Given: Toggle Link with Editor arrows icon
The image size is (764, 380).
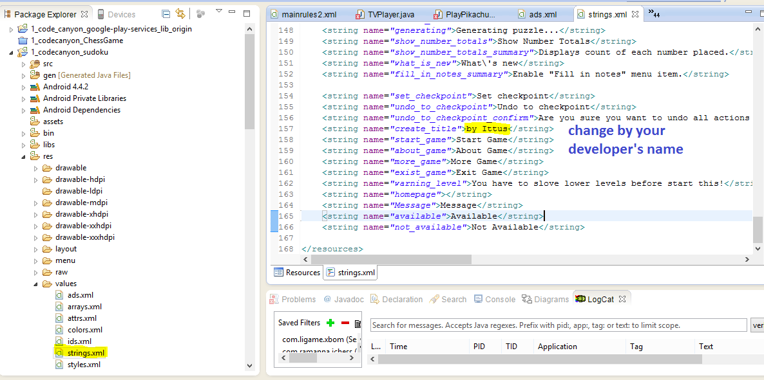Looking at the screenshot, I should [180, 14].
